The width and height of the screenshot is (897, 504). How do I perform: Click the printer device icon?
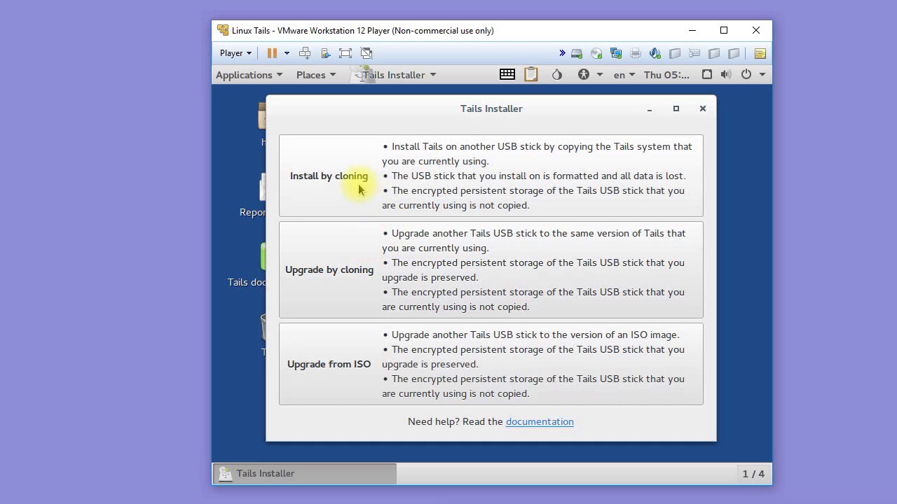[636, 53]
